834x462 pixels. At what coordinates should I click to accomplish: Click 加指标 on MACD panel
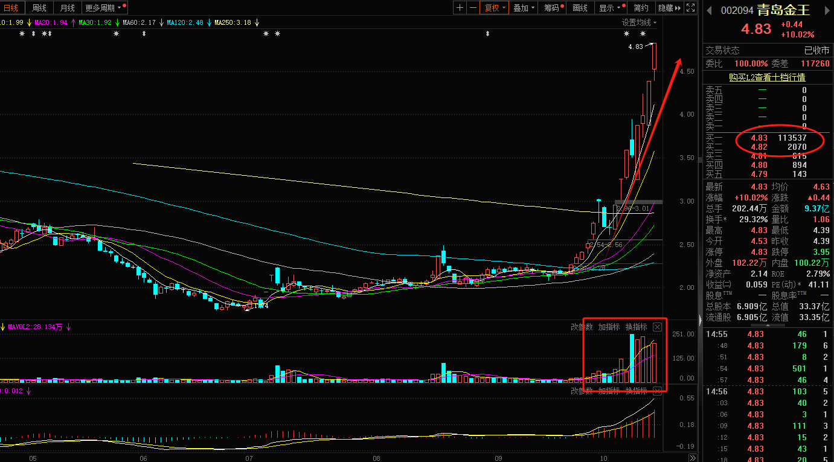609,391
